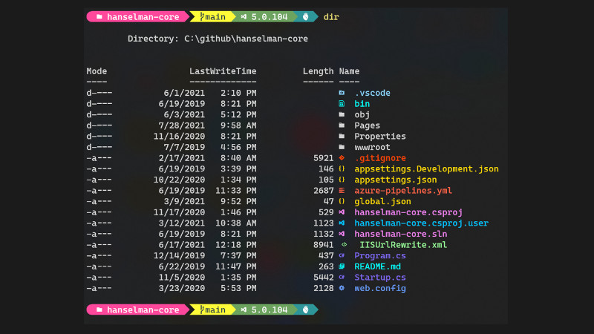The image size is (594, 334).
Task: Click the YAML icon beside azure-pipelines.yml
Action: [x=342, y=191]
